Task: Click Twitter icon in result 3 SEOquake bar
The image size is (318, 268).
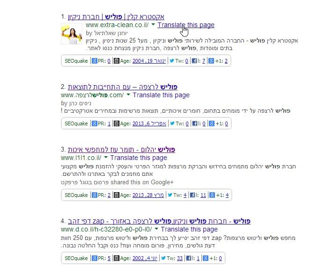Action: [x=170, y=195]
